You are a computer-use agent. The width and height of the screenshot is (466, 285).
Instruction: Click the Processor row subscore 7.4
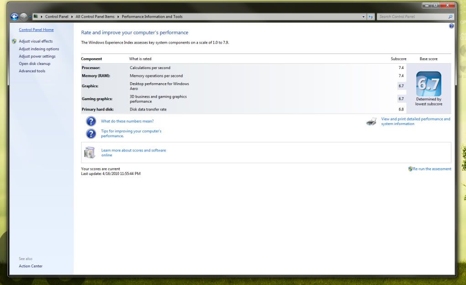[401, 68]
